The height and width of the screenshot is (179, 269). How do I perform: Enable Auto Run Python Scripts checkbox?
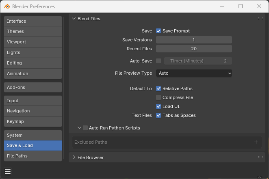coord(85,128)
